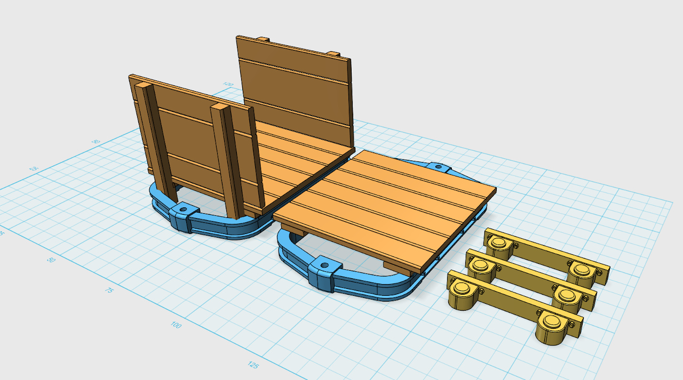Screen dimensions: 683x380
Task: Click the "100" grid ruler label
Action: 176,325
